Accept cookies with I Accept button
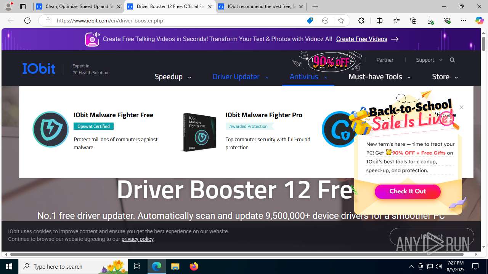This screenshot has width=488, height=274. [432, 237]
